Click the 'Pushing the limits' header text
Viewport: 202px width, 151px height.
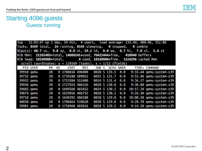[x=38, y=10]
